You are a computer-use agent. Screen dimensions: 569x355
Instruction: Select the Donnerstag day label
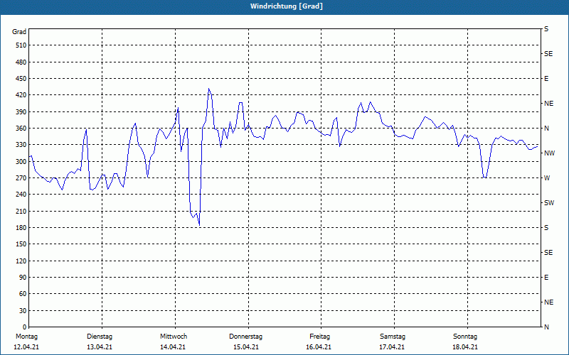coord(245,337)
